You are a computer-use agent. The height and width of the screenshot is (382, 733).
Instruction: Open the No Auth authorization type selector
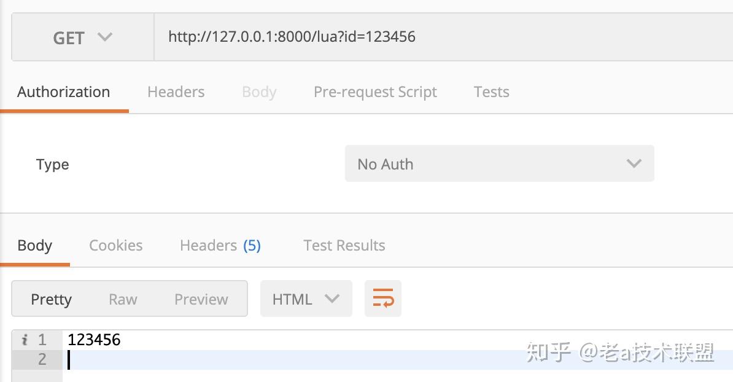click(x=500, y=163)
